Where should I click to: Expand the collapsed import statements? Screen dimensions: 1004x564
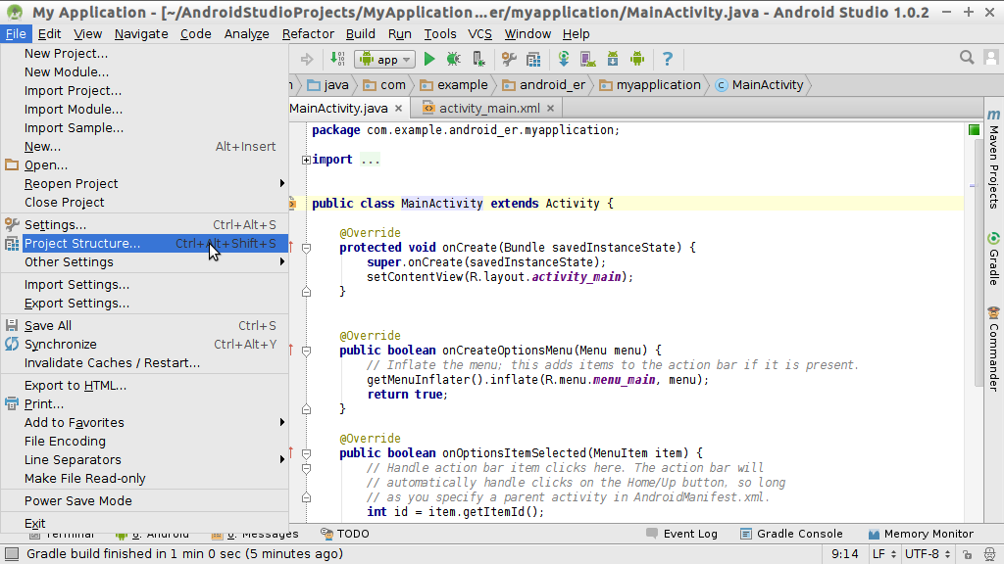pyautogui.click(x=304, y=159)
